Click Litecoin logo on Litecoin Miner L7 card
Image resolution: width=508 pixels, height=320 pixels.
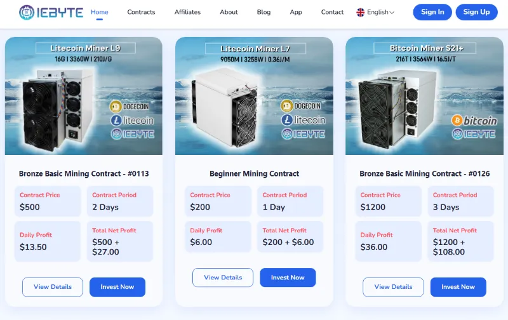coord(286,120)
